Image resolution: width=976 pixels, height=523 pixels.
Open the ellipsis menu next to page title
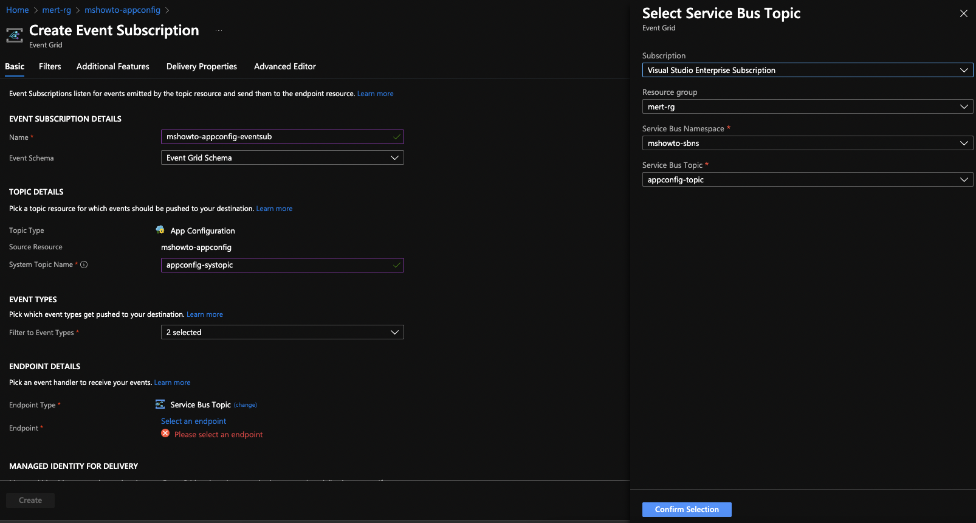(x=219, y=30)
